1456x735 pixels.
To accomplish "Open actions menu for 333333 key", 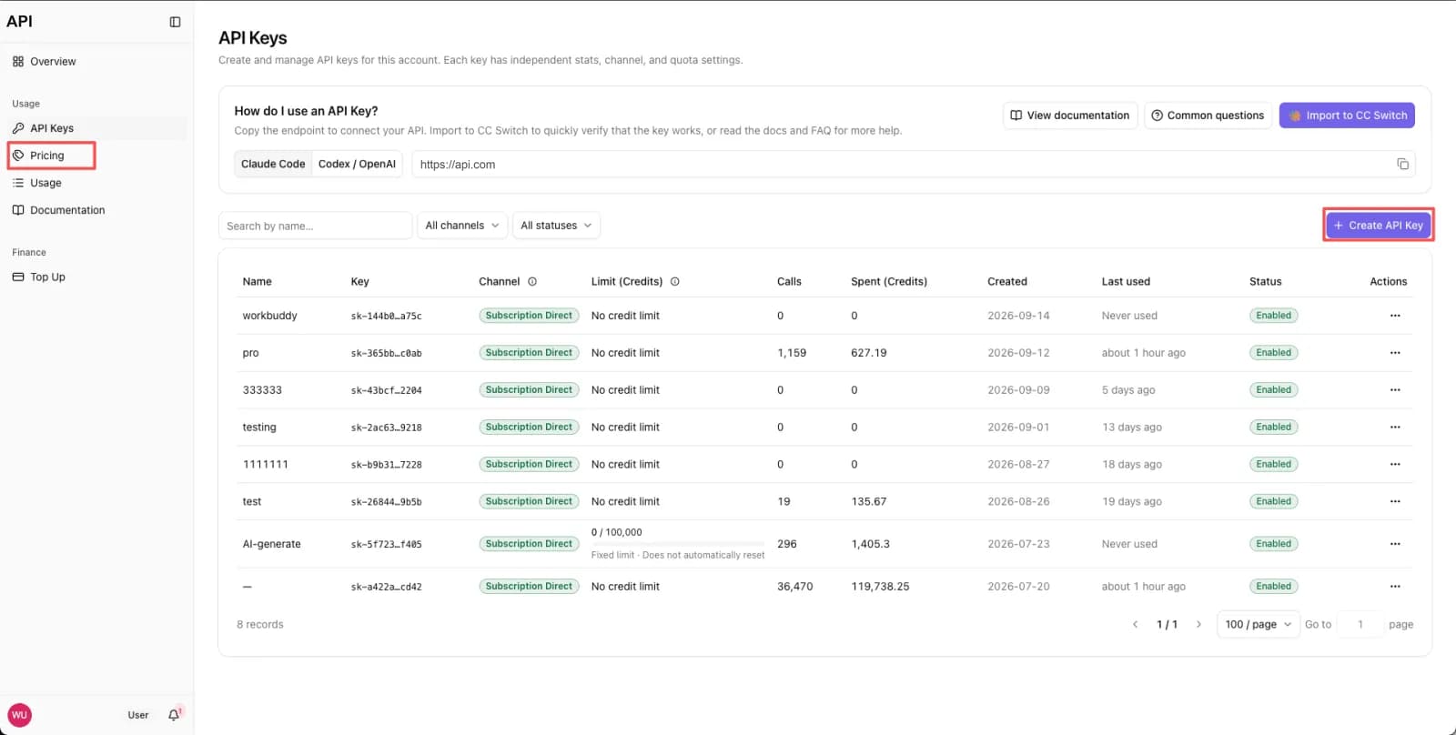I will pyautogui.click(x=1395, y=390).
